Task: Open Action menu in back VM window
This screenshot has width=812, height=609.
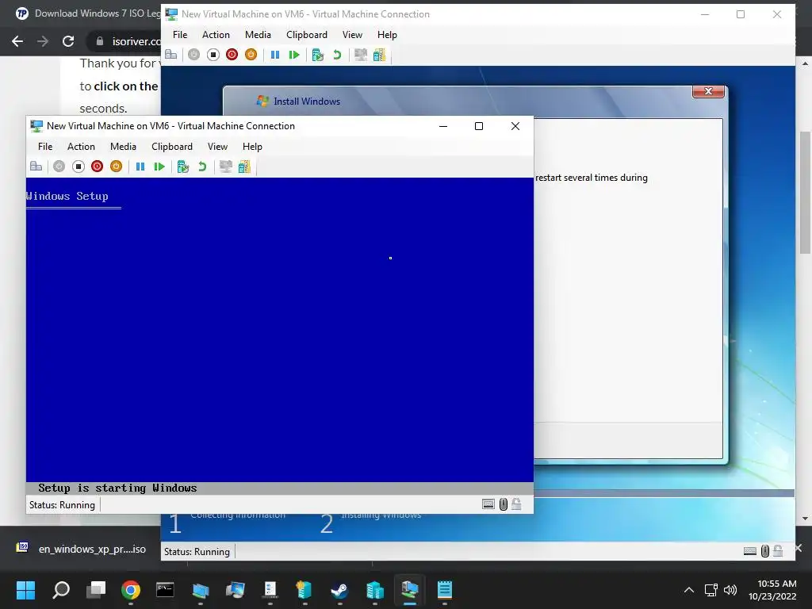Action: 216,35
